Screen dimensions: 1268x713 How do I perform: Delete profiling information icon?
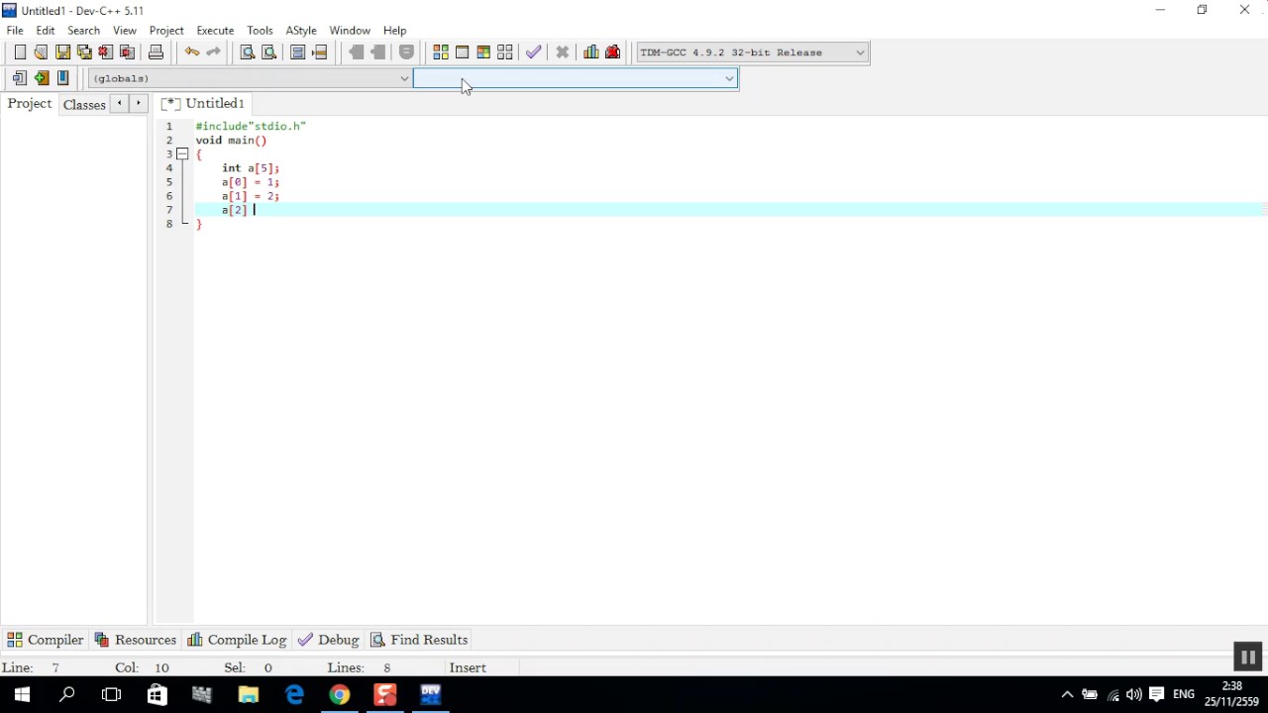point(613,52)
